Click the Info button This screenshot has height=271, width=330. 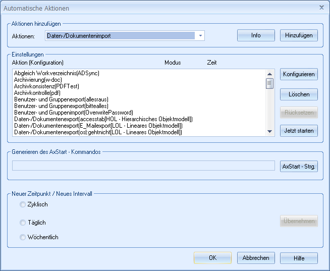(x=256, y=35)
